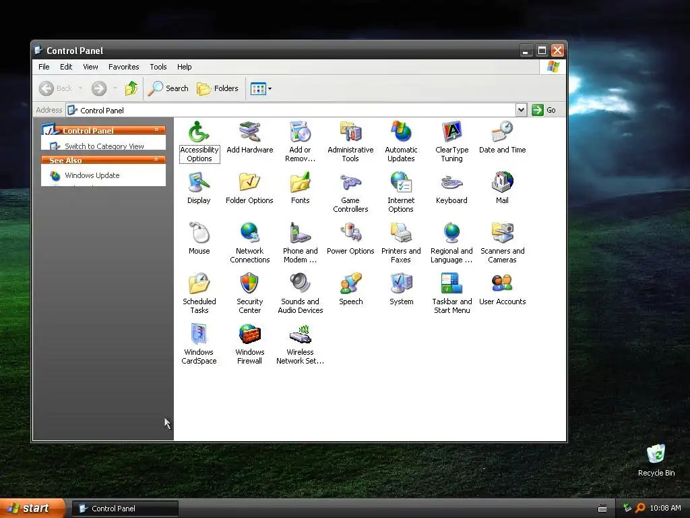Open Fonts folder icon
The image size is (690, 518).
click(x=300, y=182)
